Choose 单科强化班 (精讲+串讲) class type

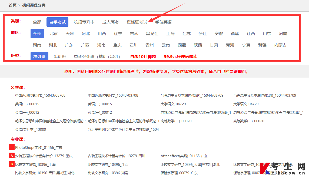(x=97, y=57)
